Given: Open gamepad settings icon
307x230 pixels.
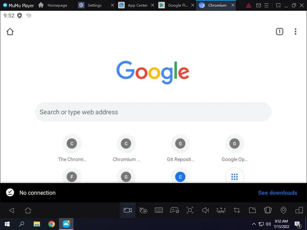Looking at the screenshot, I should coord(174,210).
